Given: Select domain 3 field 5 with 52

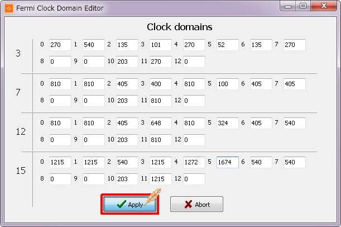Looking at the screenshot, I should (x=228, y=45).
